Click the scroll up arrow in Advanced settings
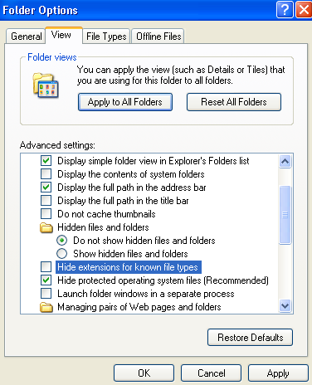The height and width of the screenshot is (385, 312). 285,161
